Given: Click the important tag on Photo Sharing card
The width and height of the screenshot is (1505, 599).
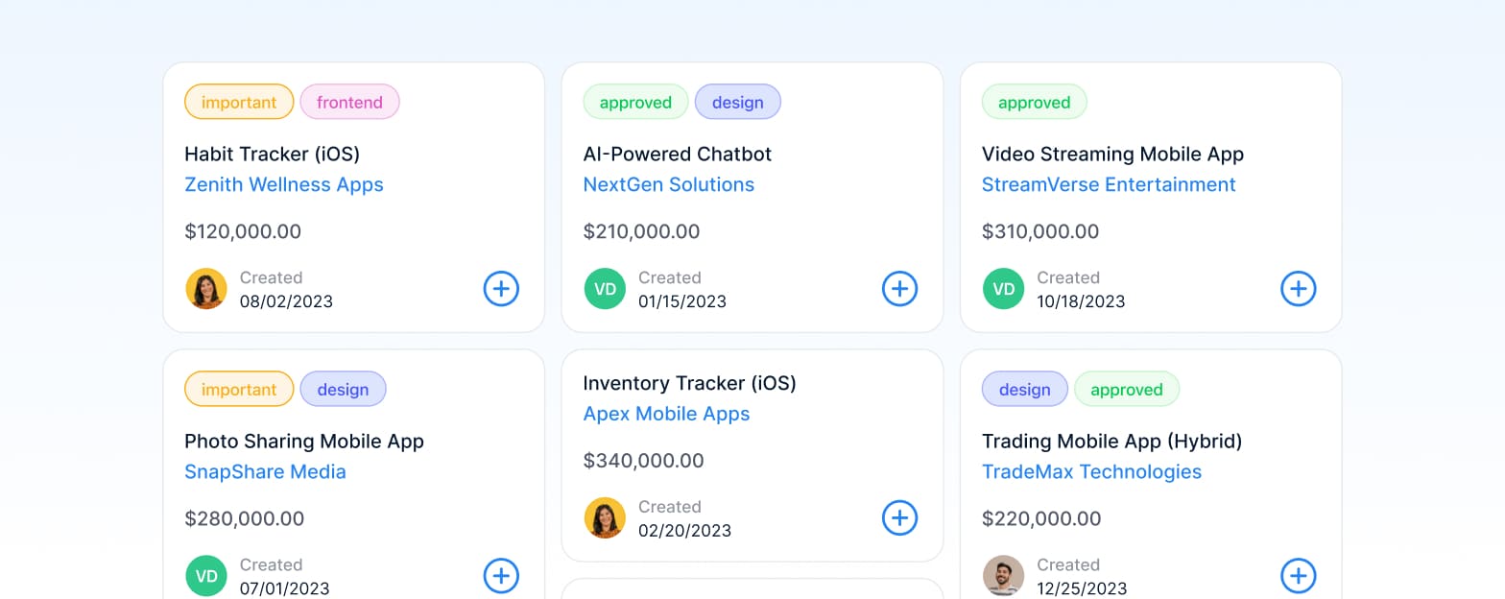Looking at the screenshot, I should (x=239, y=389).
